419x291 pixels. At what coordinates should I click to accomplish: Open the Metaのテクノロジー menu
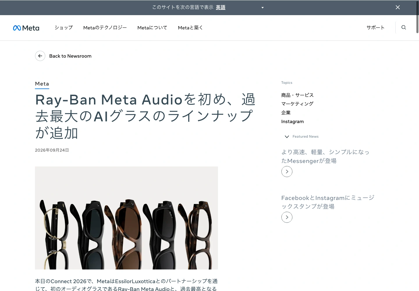click(105, 28)
